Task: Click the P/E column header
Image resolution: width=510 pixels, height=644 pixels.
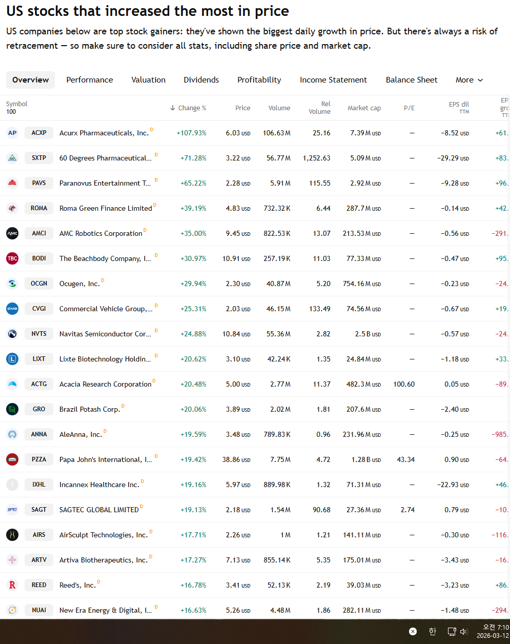Action: coord(409,108)
